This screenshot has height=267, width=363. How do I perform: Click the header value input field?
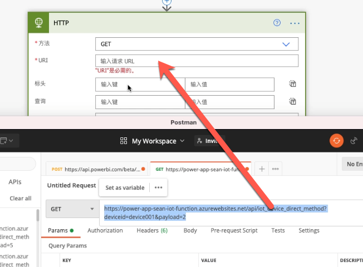pos(229,85)
